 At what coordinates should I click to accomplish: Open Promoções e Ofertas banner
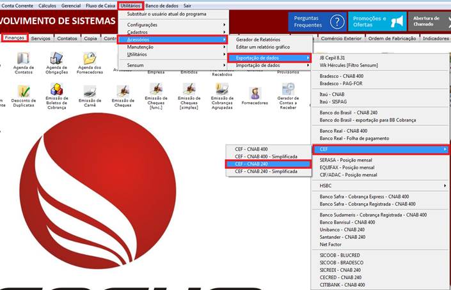377,22
